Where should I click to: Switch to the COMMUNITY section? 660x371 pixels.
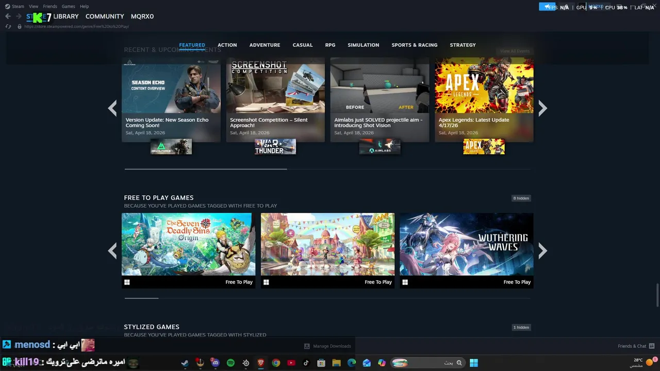click(x=105, y=16)
